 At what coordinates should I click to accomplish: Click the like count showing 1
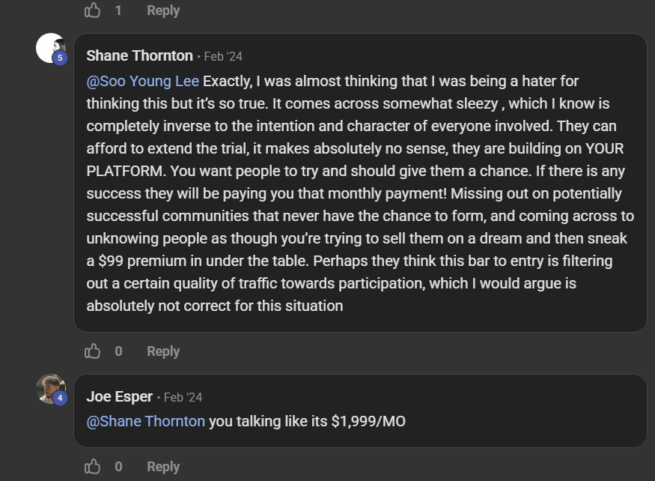pos(118,10)
